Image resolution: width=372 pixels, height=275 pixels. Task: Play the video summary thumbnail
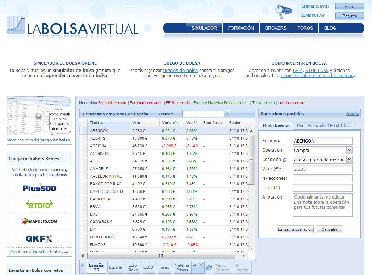pyautogui.click(x=38, y=116)
